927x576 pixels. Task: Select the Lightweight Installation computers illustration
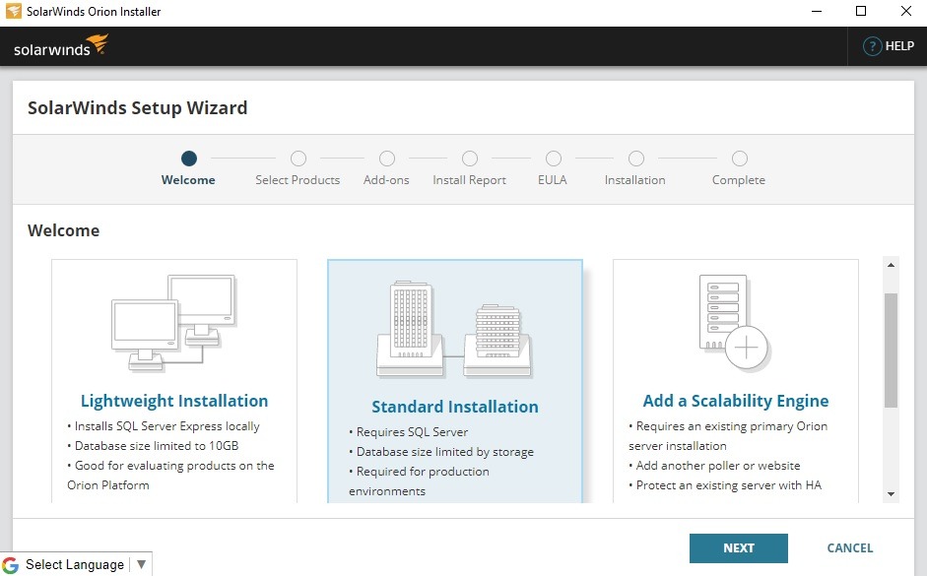[x=174, y=323]
